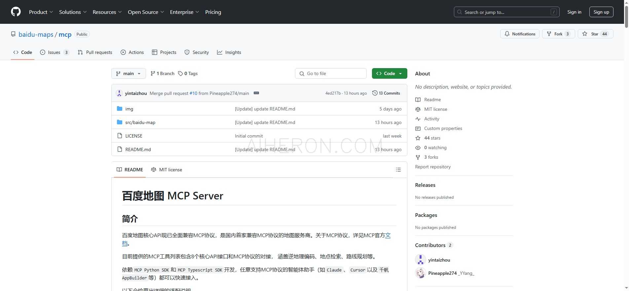Click the Sign up button
The height and width of the screenshot is (291, 629).
pos(601,12)
